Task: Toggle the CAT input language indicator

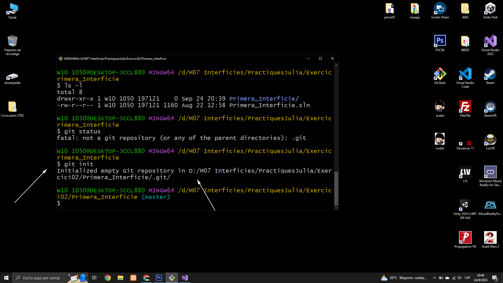Action: coord(467,278)
